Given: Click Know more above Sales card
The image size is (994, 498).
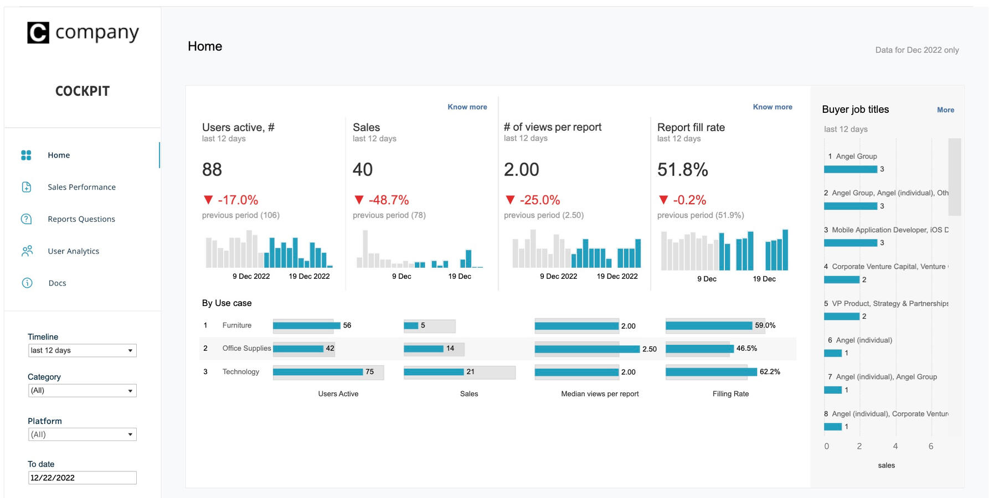Looking at the screenshot, I should click(x=467, y=107).
